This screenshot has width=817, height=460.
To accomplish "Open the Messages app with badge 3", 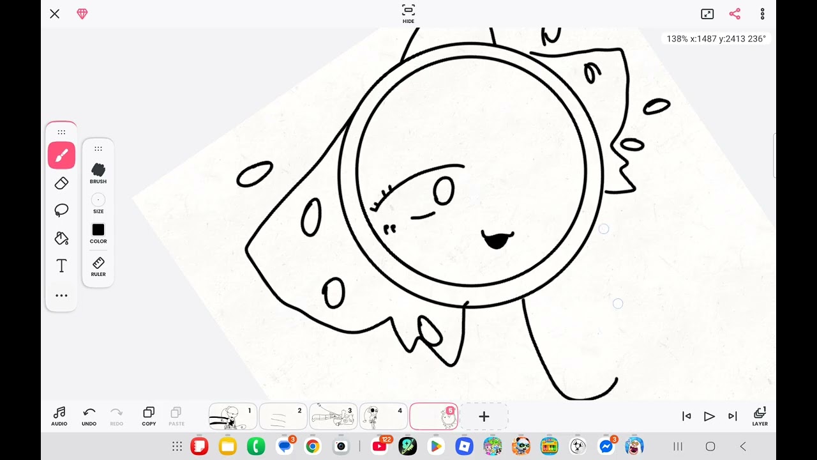I will point(285,447).
